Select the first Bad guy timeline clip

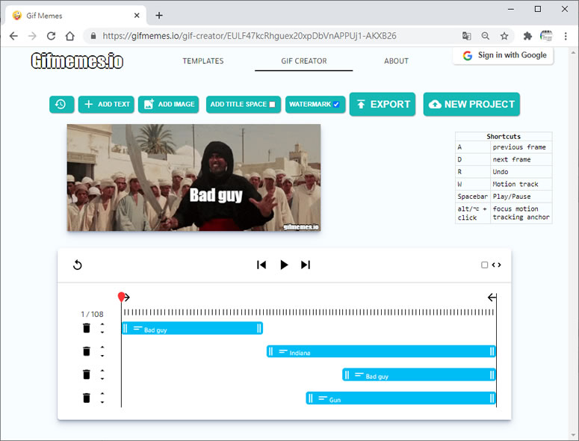tap(192, 328)
